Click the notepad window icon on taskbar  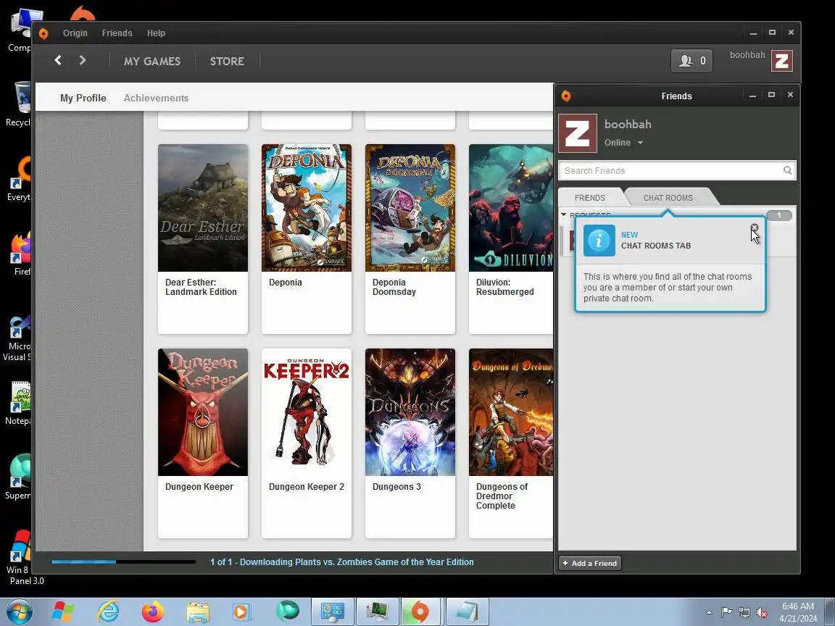tap(467, 612)
